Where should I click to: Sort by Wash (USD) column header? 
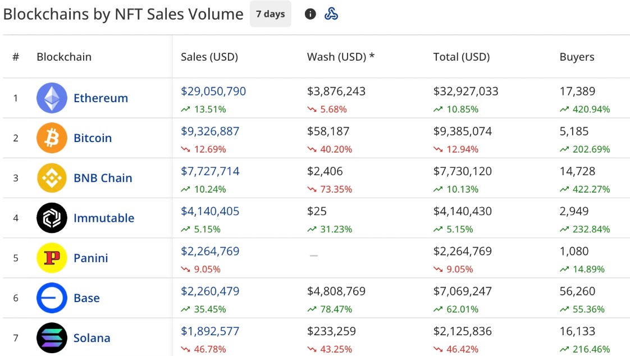341,57
